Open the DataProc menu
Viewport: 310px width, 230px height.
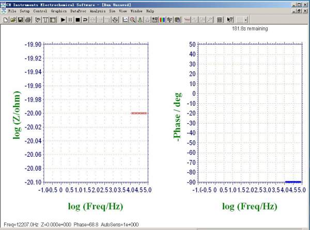tap(78, 11)
